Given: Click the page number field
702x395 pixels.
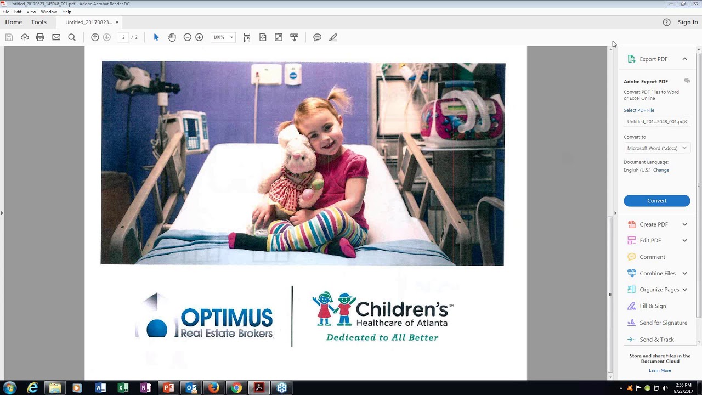Looking at the screenshot, I should (x=123, y=37).
